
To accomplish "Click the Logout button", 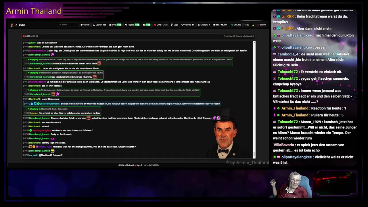I will [262, 25].
